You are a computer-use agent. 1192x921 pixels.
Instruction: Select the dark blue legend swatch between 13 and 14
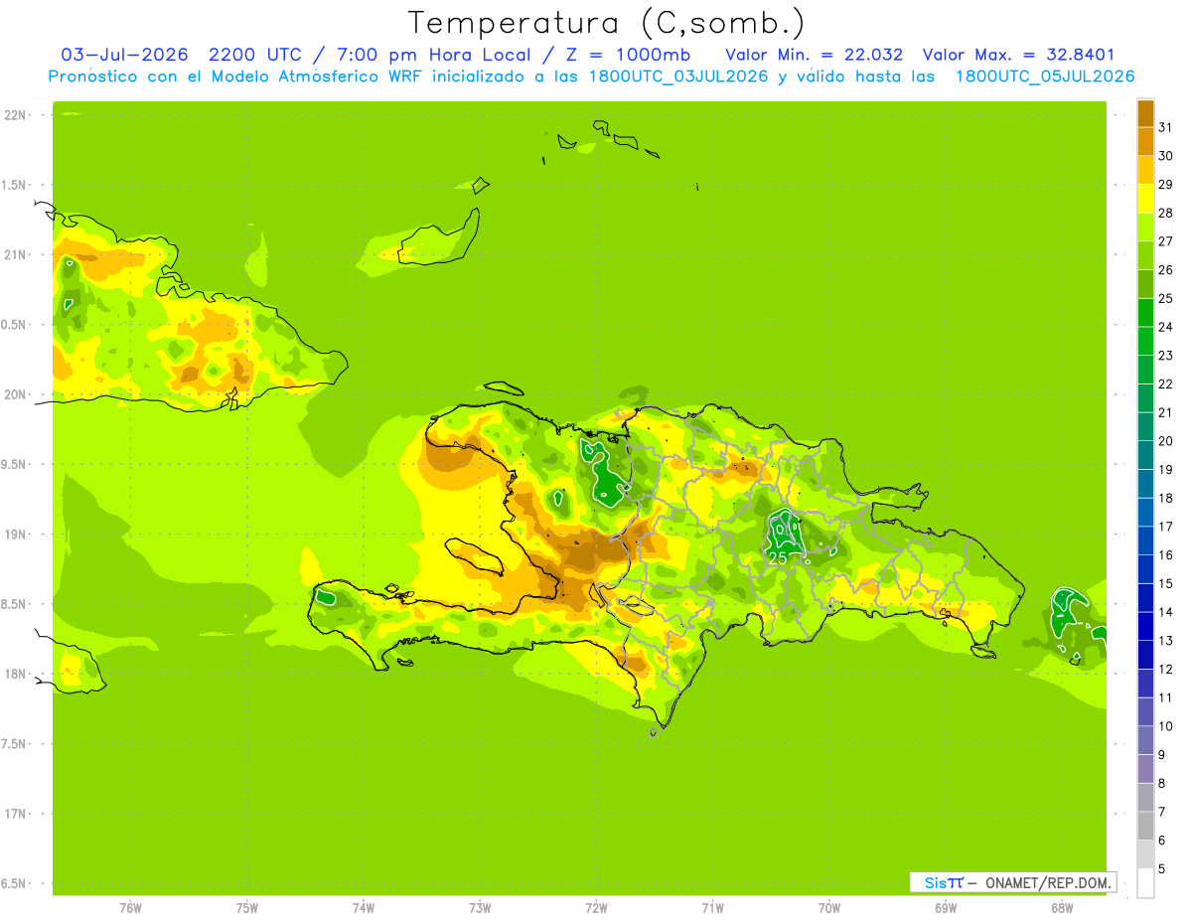[1145, 626]
